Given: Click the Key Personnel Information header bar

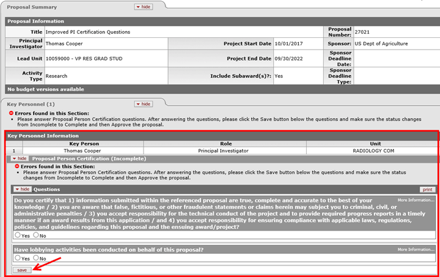Looking at the screenshot, I should (x=222, y=136).
